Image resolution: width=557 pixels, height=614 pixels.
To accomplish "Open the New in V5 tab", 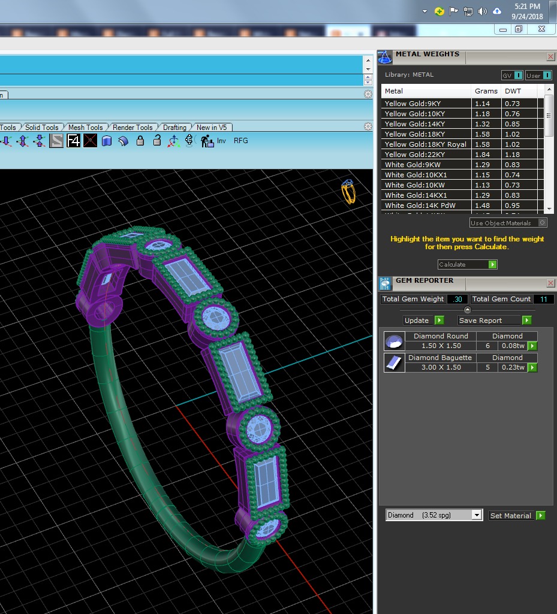I will pos(212,127).
